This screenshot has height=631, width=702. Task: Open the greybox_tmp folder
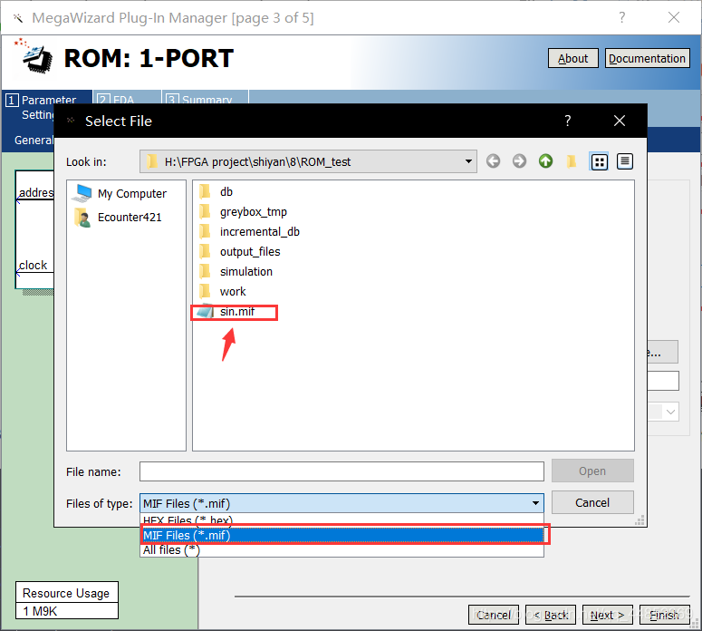pos(243,211)
